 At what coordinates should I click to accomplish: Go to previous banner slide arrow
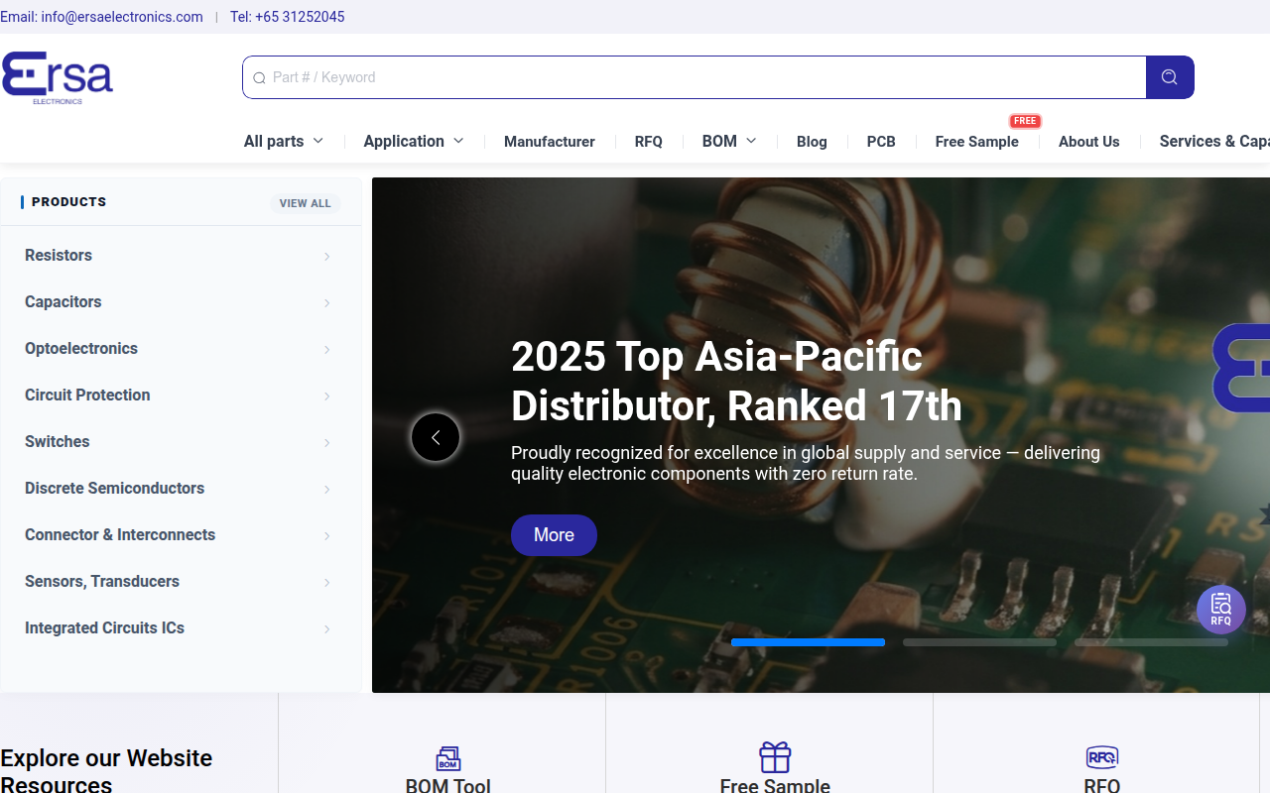coord(436,437)
